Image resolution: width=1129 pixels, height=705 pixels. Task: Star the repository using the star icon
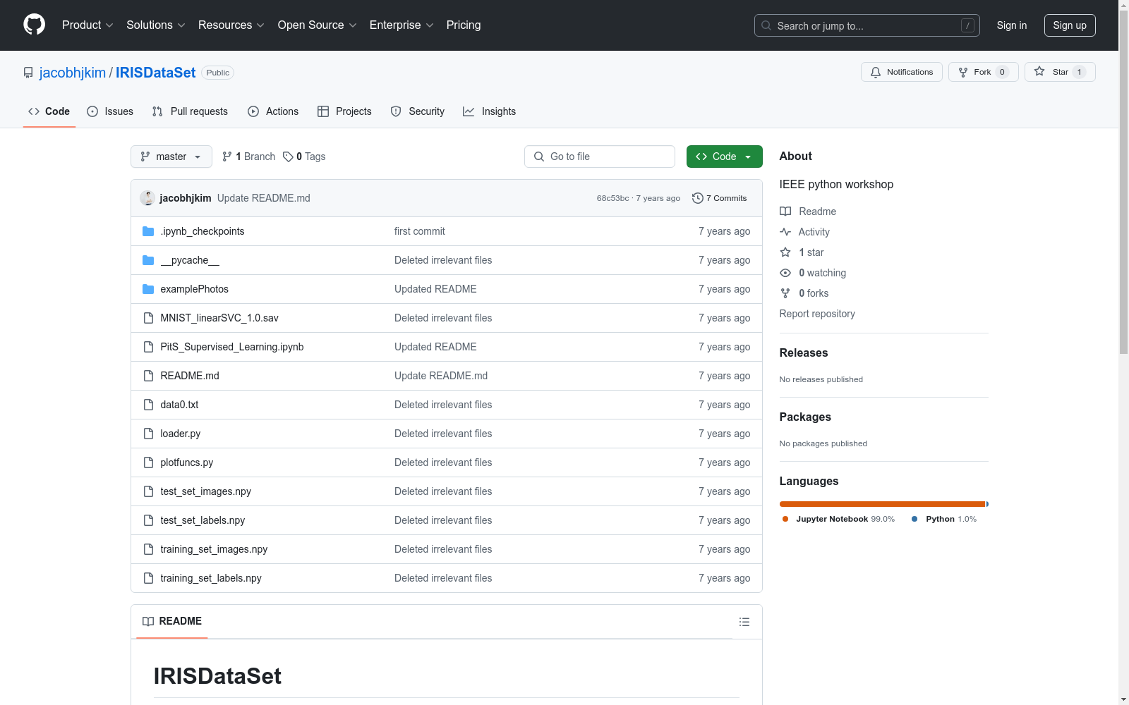click(x=1039, y=71)
